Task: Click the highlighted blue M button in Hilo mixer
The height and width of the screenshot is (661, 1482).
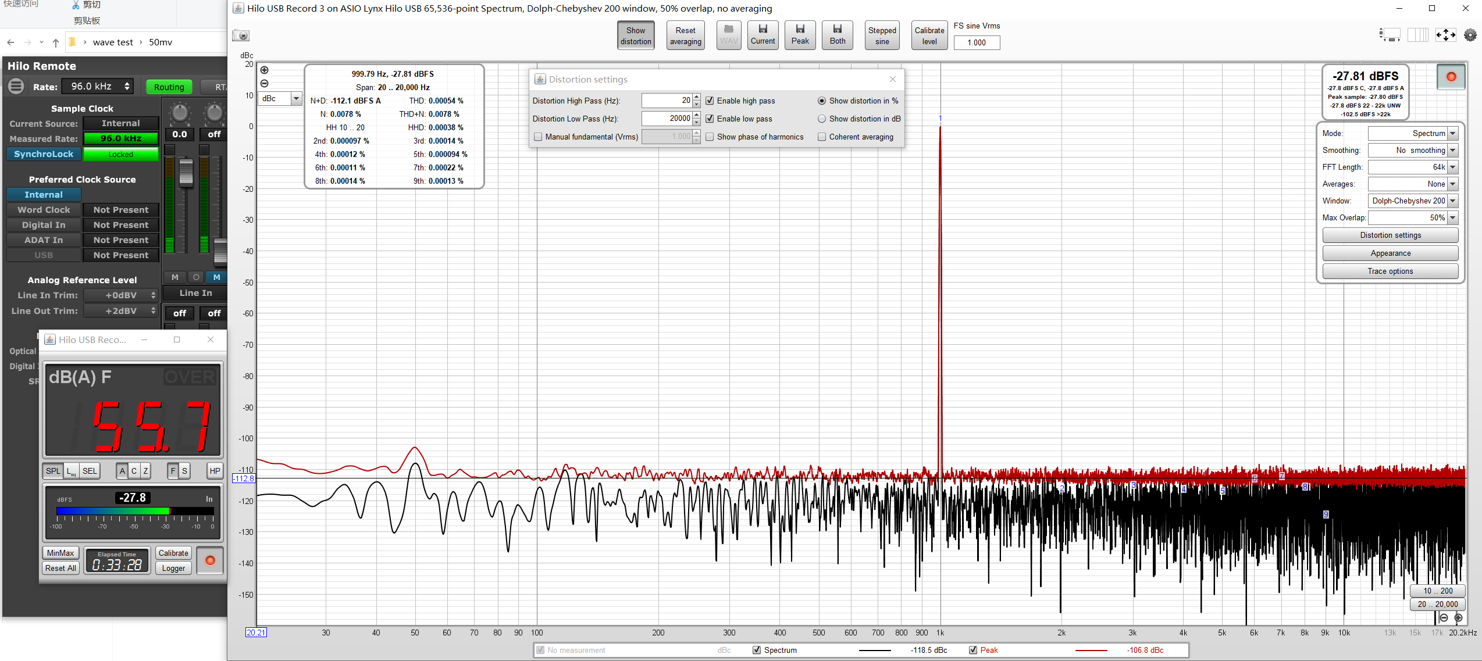Action: (216, 277)
